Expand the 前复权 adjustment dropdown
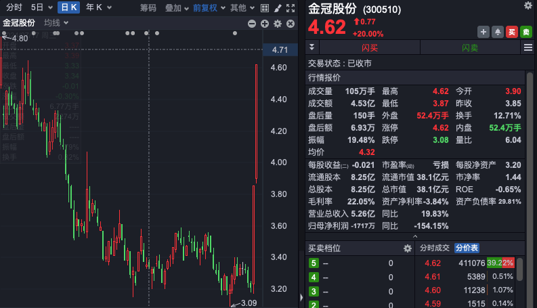 click(208, 8)
